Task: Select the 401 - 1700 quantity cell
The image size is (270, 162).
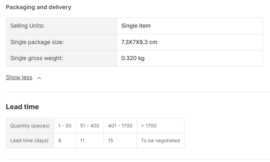Action: click(120, 126)
